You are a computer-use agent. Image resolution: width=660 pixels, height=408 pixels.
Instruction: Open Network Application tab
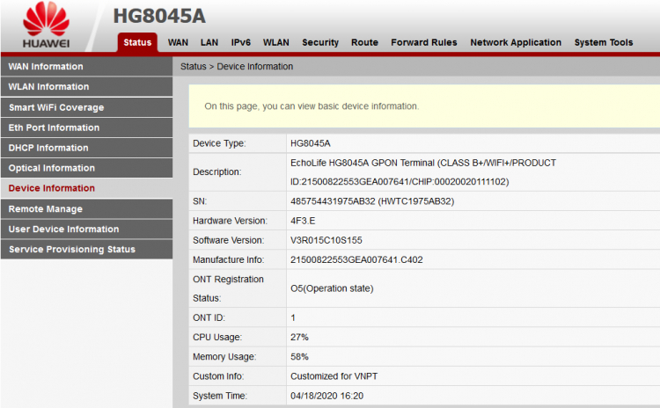click(516, 42)
